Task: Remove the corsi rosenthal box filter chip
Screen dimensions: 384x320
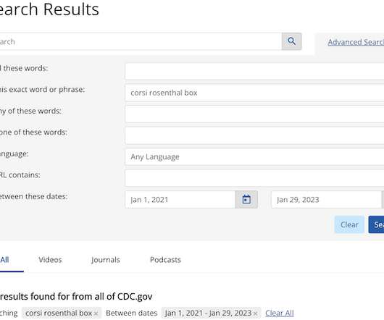Action: 96,313
